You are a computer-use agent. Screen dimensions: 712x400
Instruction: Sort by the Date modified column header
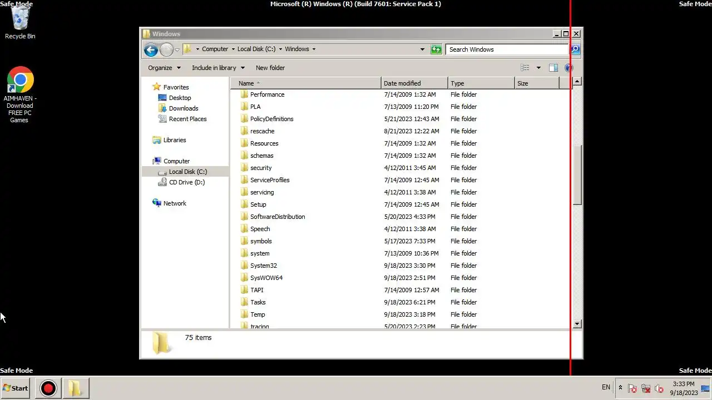[414, 83]
